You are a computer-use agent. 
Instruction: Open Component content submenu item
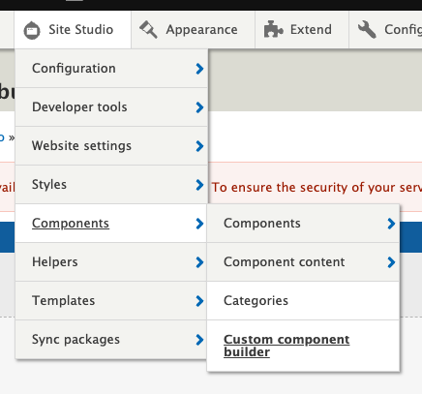303,262
